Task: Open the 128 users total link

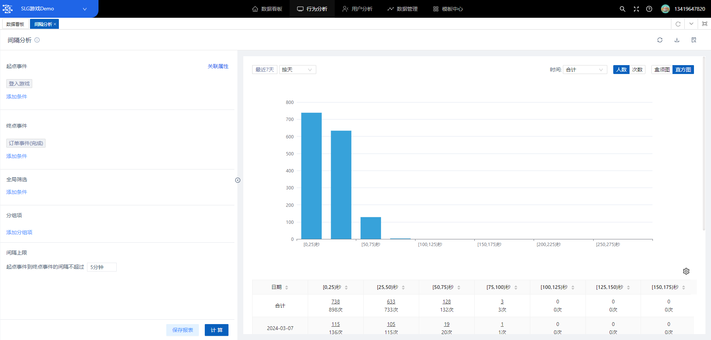Action: tap(447, 302)
